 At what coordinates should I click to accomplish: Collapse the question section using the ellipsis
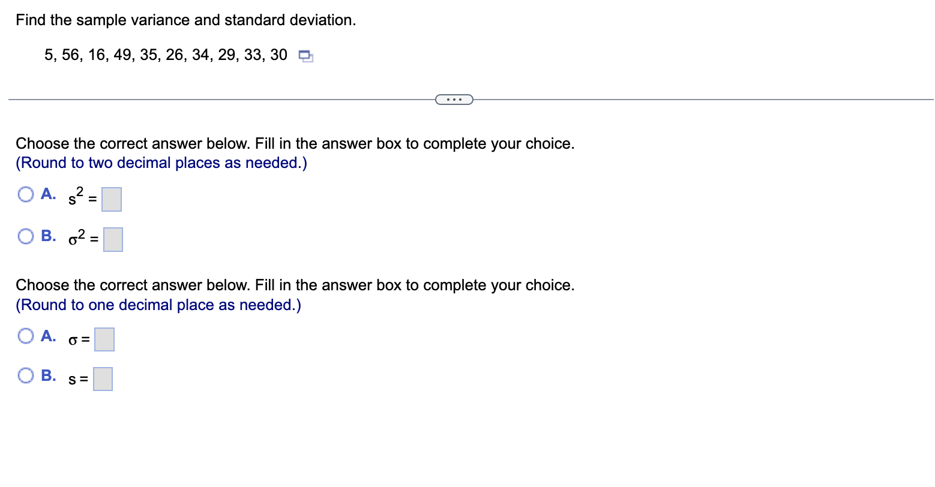[x=454, y=99]
